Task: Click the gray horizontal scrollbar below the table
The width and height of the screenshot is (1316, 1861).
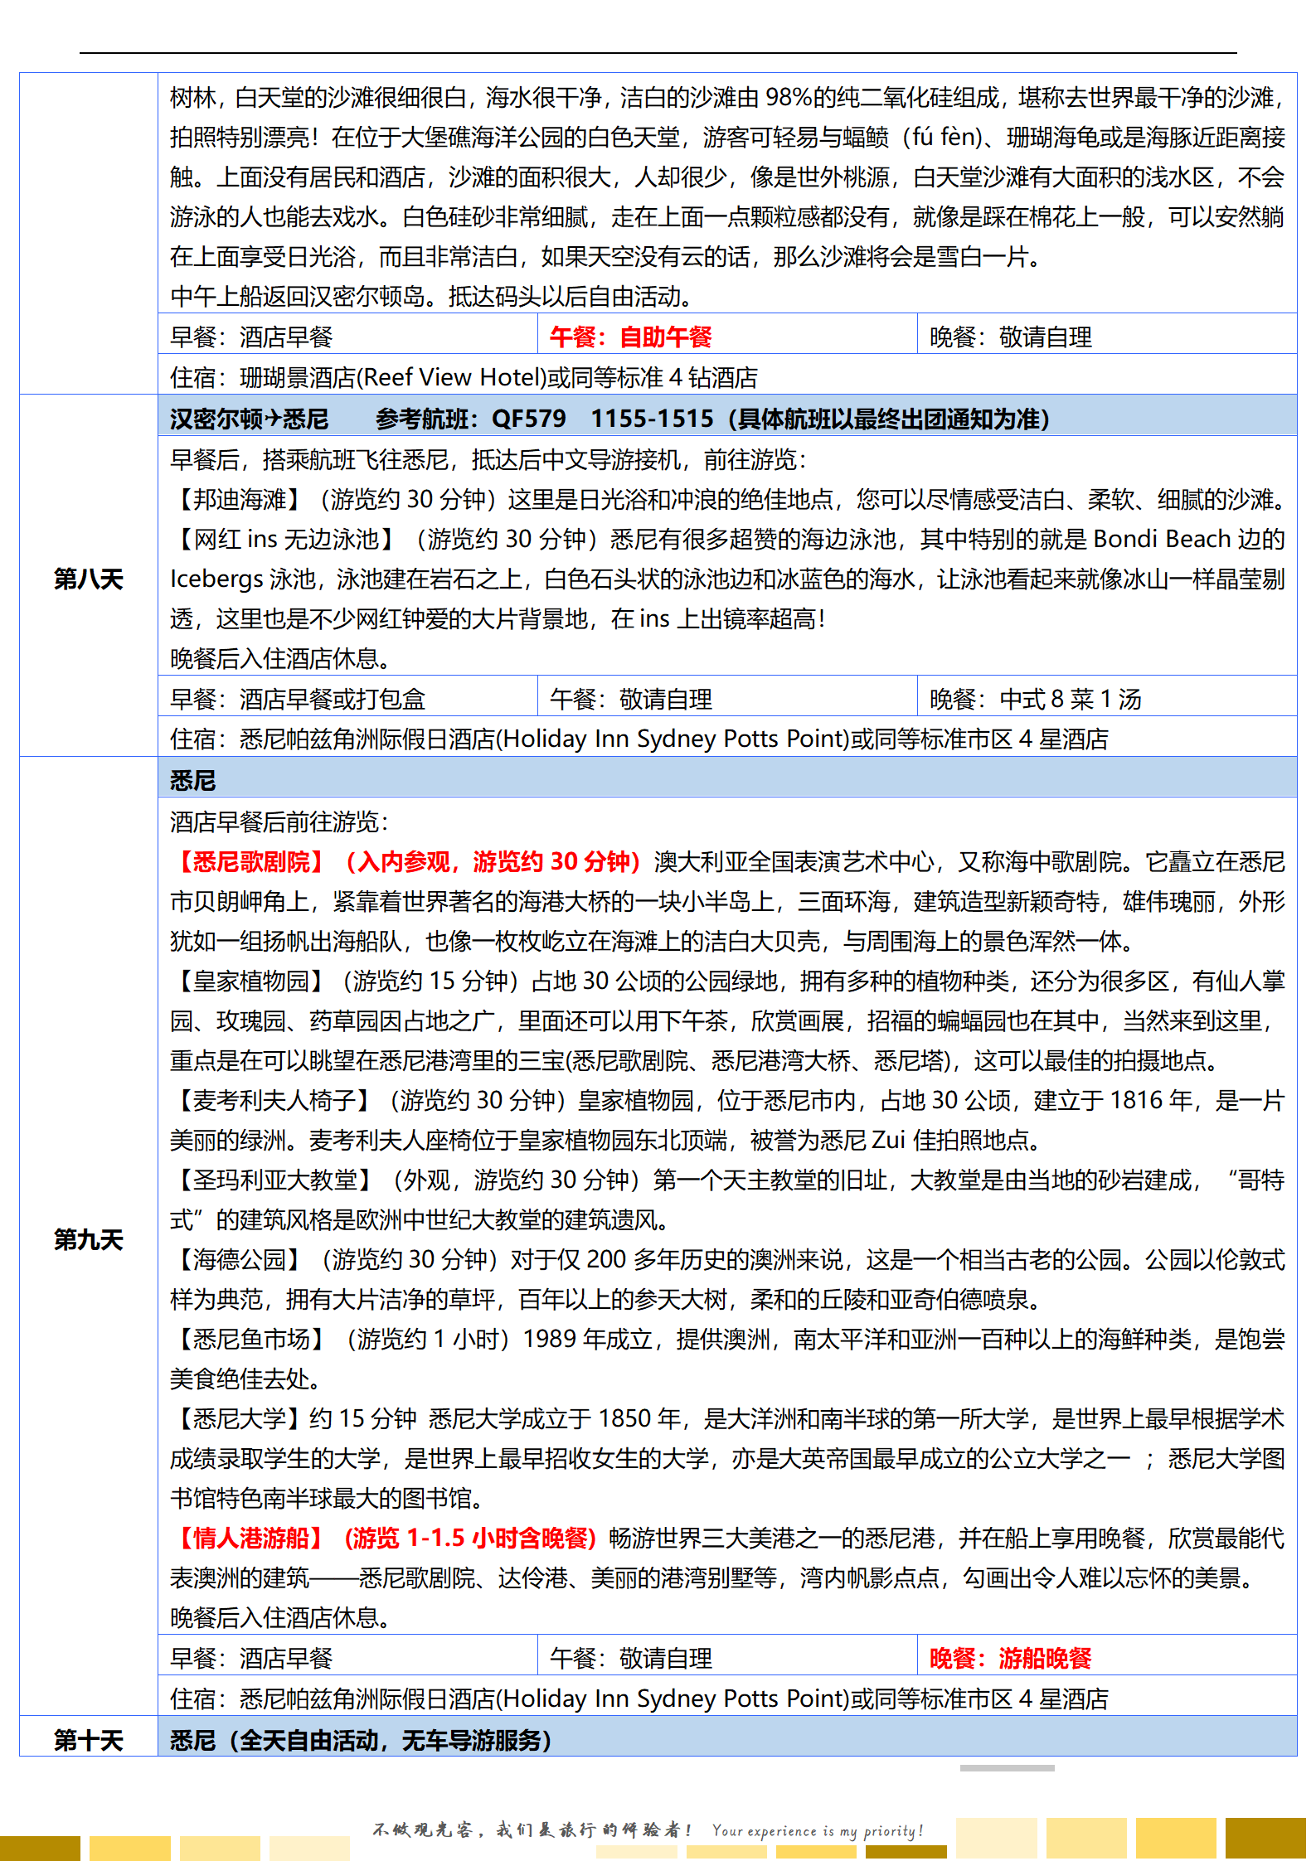Action: click(1007, 1767)
